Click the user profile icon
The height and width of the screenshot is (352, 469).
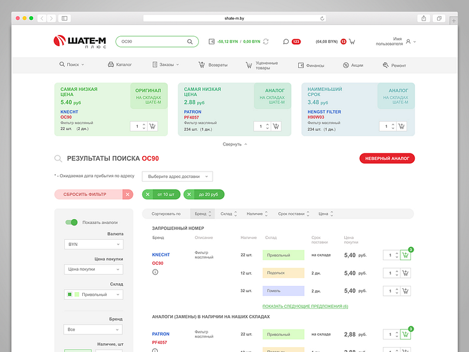[x=408, y=42]
